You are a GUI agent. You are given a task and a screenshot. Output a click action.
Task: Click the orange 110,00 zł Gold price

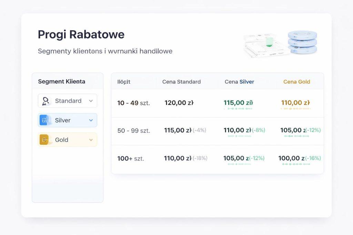tap(295, 103)
